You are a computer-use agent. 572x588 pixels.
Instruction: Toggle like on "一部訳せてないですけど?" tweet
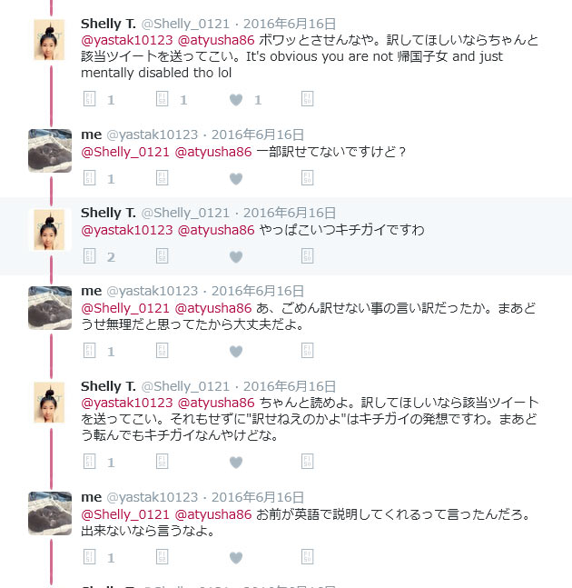click(x=236, y=179)
